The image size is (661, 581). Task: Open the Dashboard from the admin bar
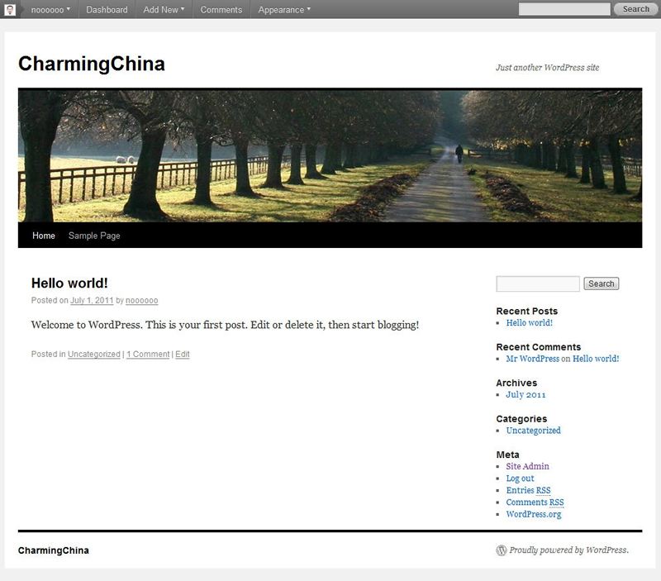point(107,9)
